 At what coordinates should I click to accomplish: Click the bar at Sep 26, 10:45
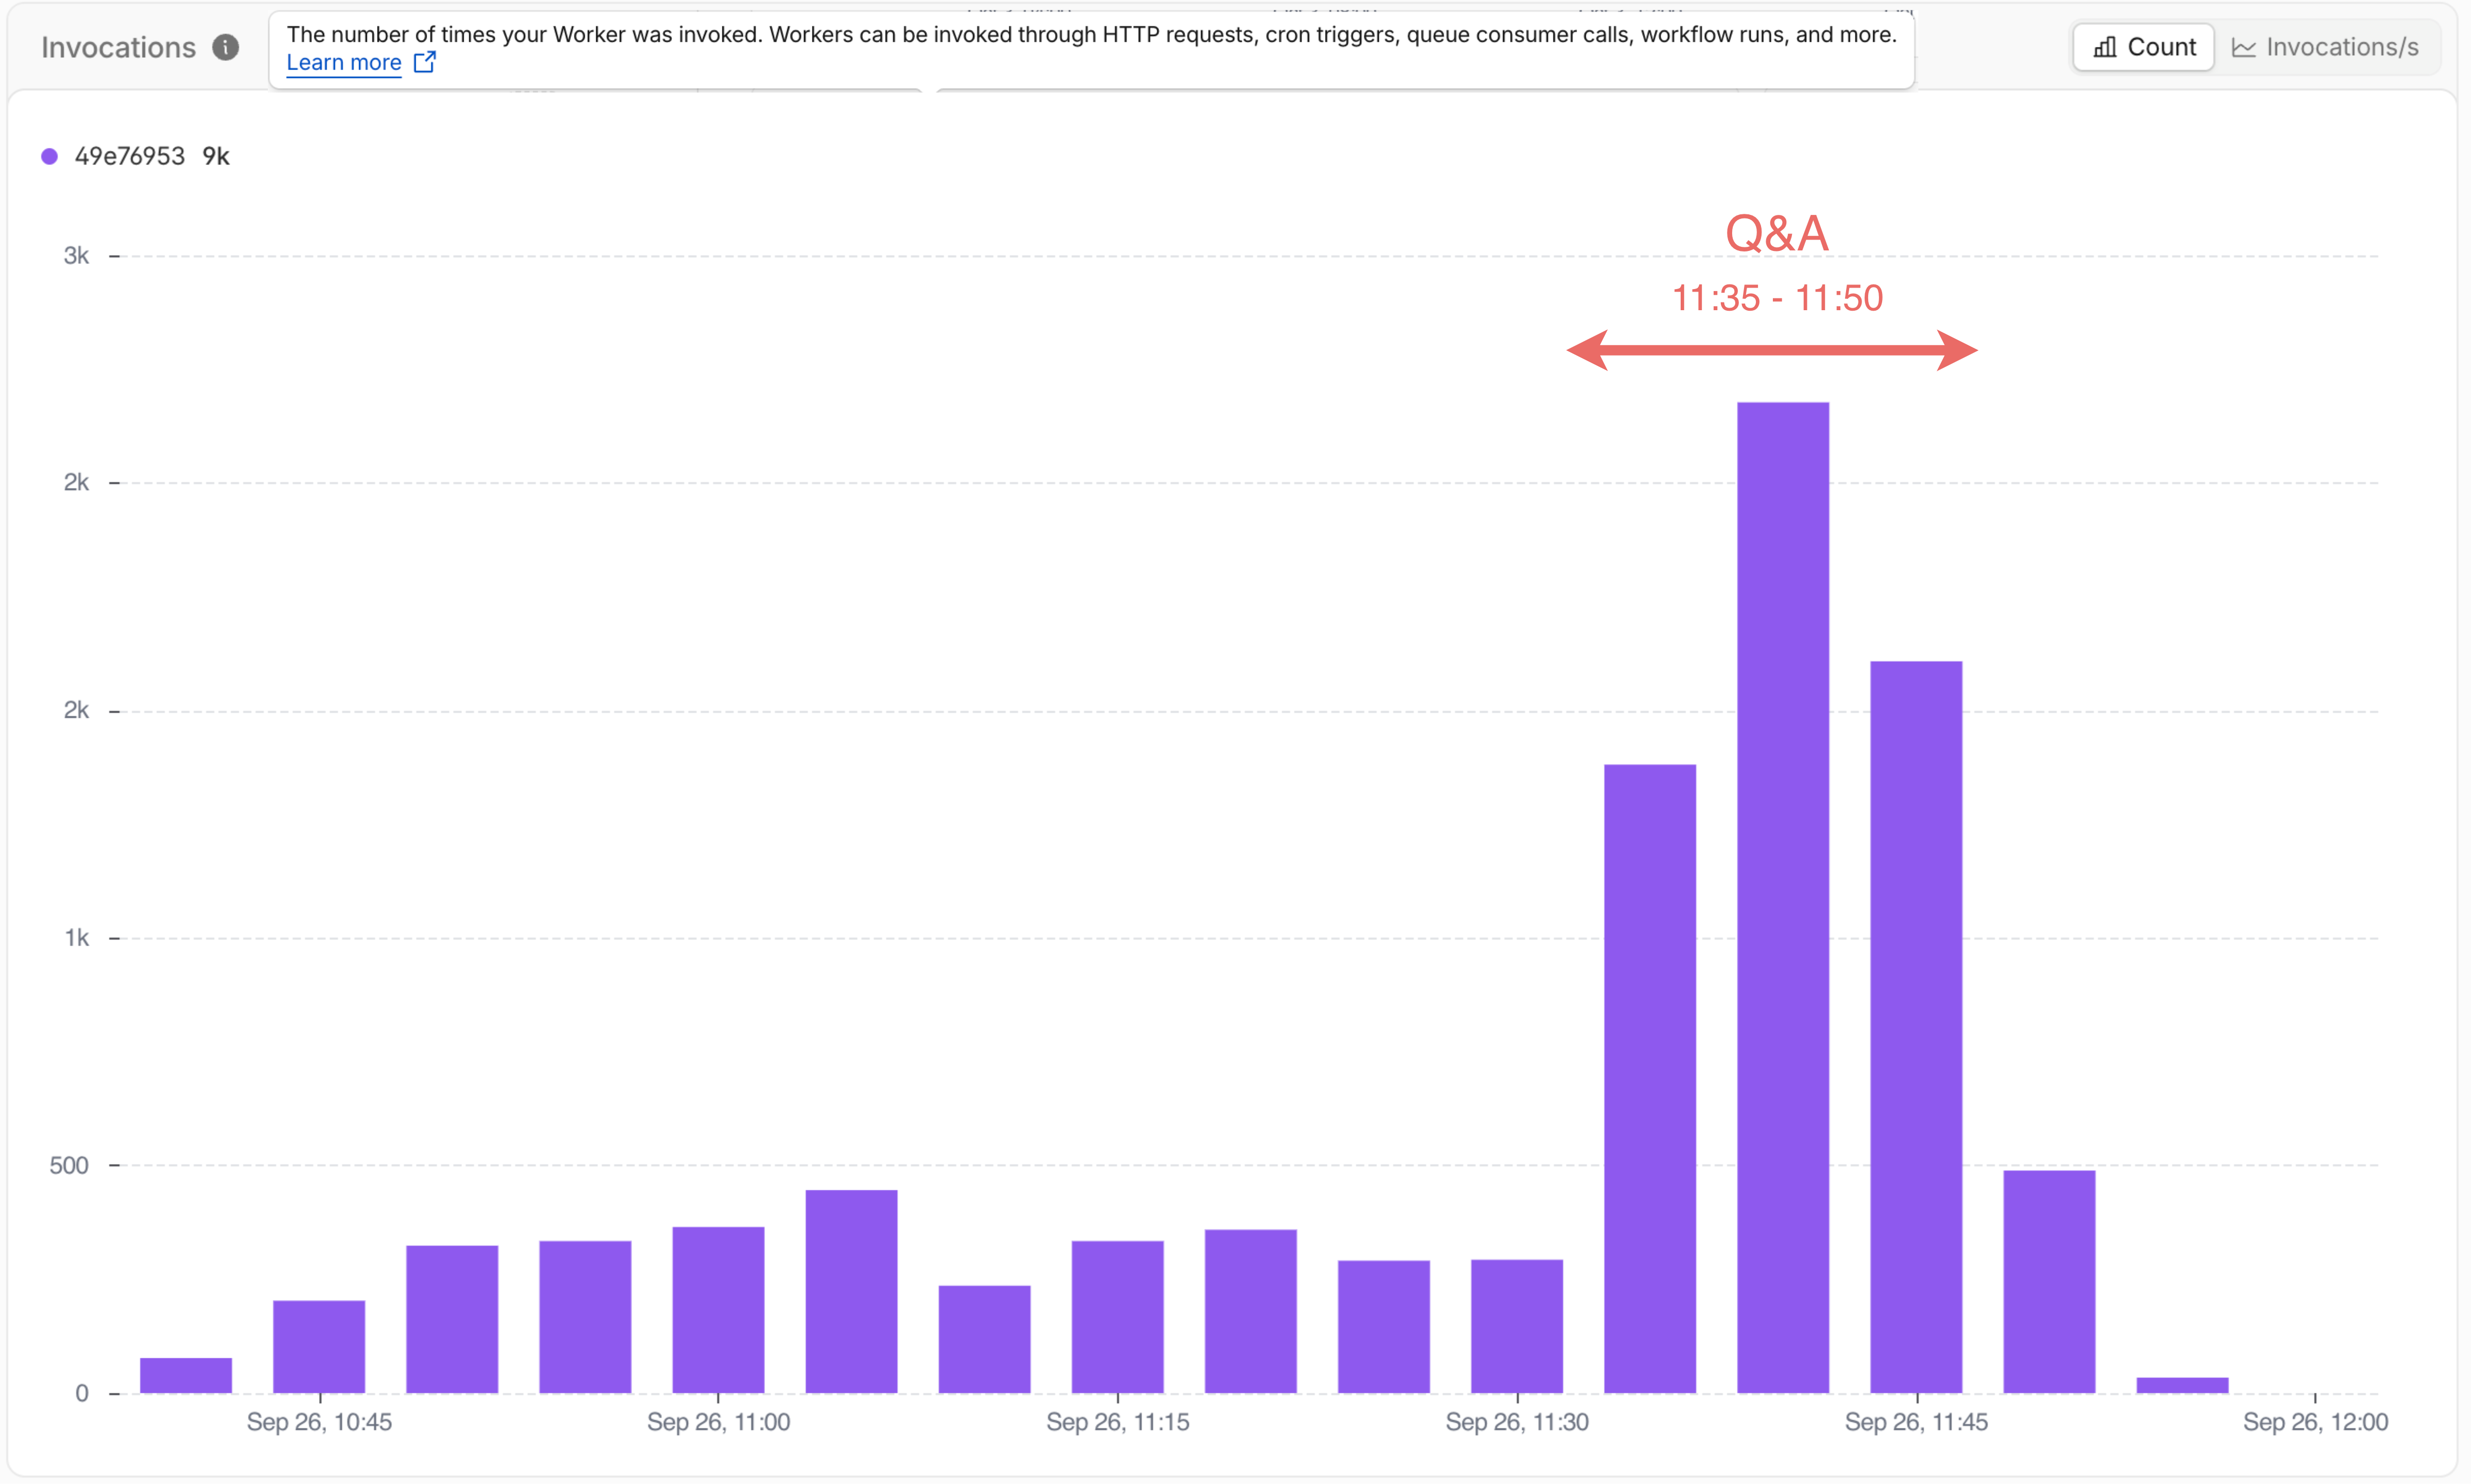tap(319, 1347)
